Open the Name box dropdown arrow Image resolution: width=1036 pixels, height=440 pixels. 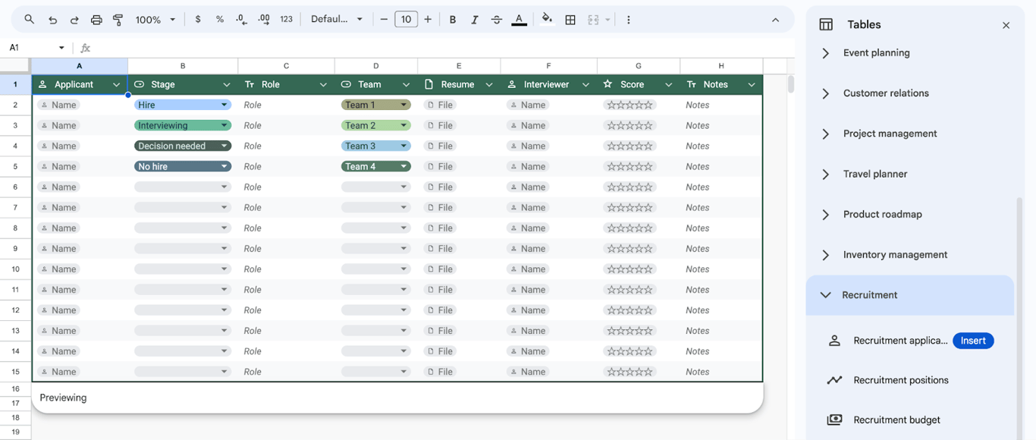click(x=61, y=48)
